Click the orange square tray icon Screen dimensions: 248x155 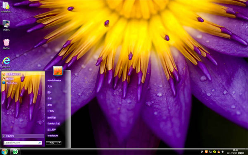(x=206, y=152)
